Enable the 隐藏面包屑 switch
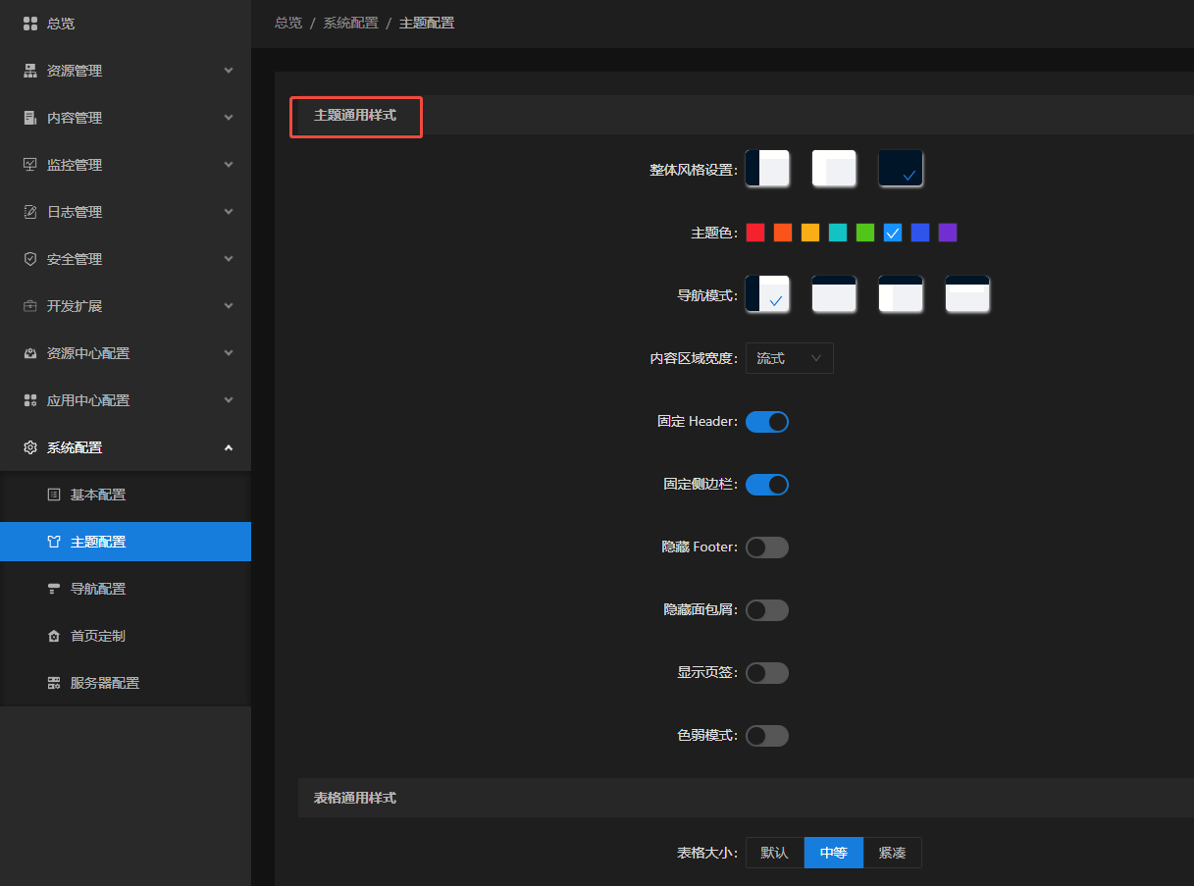 point(767,610)
